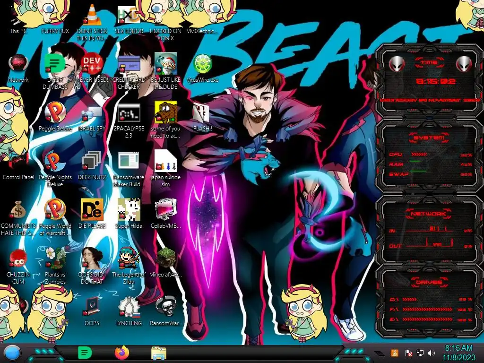Select the Minecraft4Fr grass block icon
Image resolution: width=484 pixels, height=363 pixels.
pyautogui.click(x=165, y=262)
